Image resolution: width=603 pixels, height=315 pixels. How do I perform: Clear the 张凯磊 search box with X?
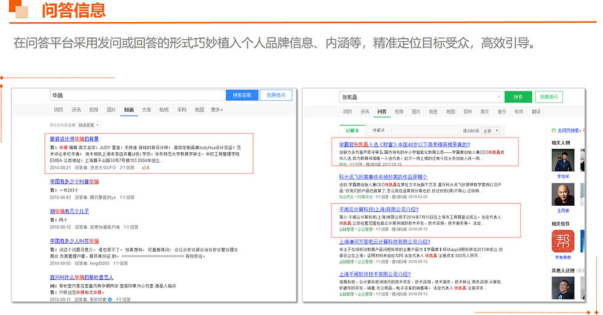499,96
